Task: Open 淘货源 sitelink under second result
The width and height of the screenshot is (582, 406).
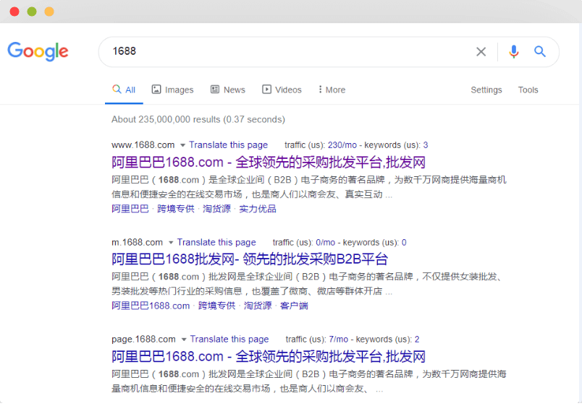Action: pos(258,306)
